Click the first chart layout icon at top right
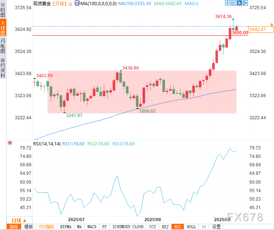The image size is (274, 230). pyautogui.click(x=228, y=3)
